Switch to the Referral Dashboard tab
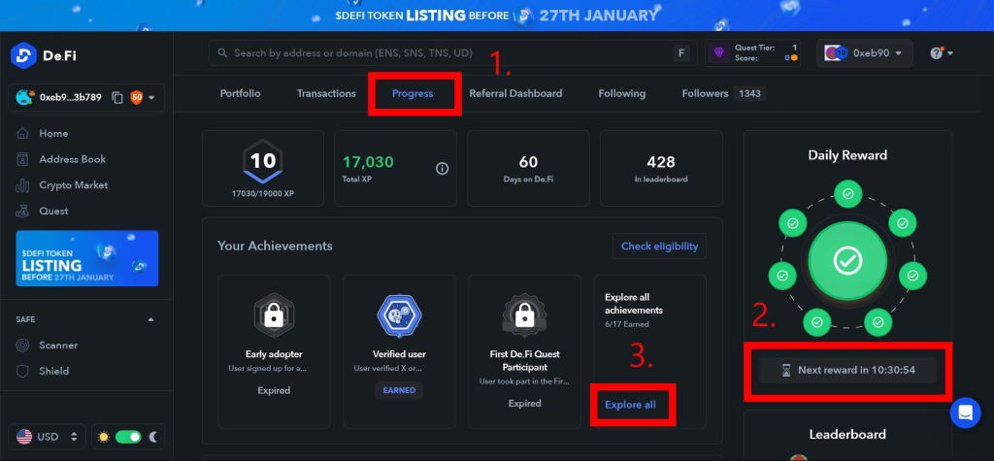 coord(514,93)
